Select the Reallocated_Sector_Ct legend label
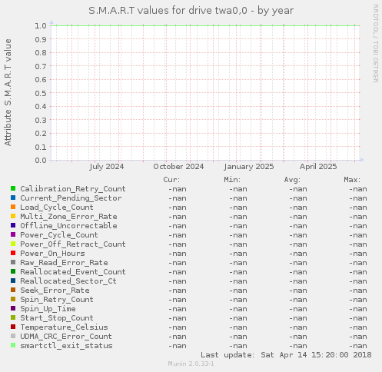This screenshot has height=372, width=382. coord(68,281)
